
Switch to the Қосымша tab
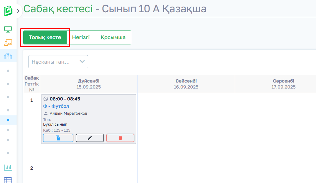(x=113, y=37)
